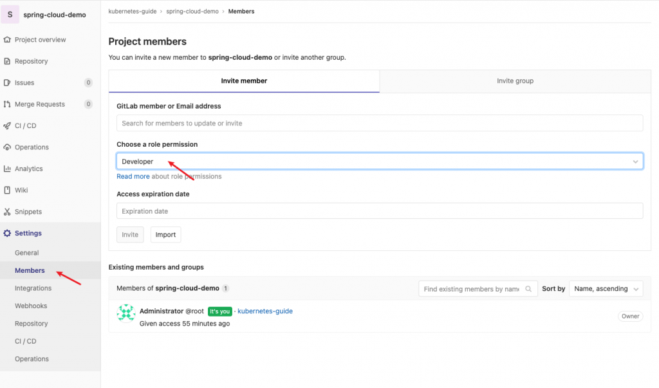Click the Settings gear icon
The width and height of the screenshot is (659, 388).
coord(7,233)
